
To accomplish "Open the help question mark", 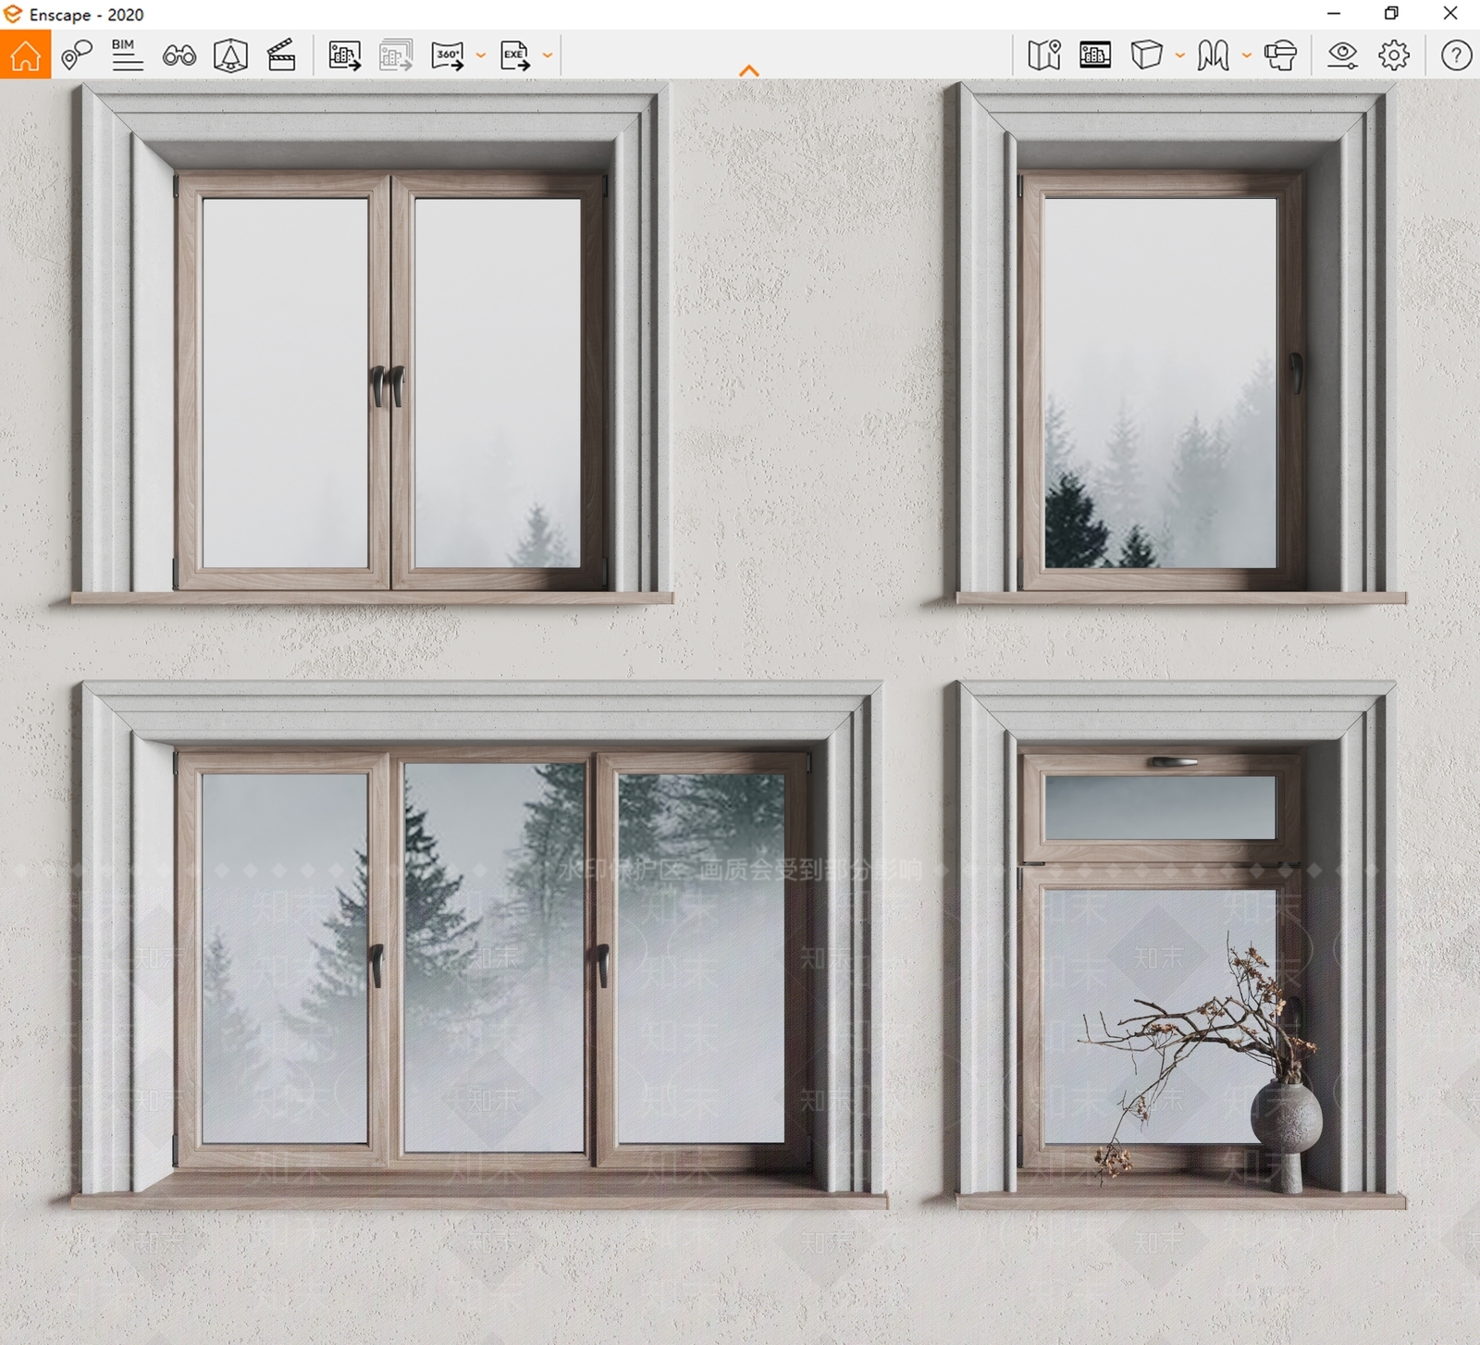I will pyautogui.click(x=1456, y=56).
